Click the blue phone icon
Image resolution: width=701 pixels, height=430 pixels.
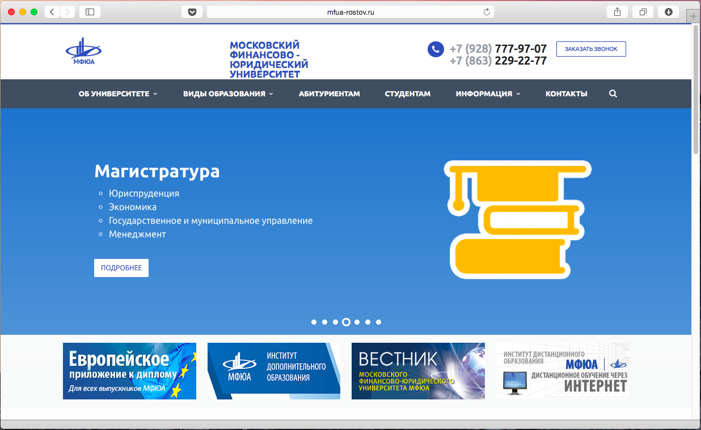(435, 49)
